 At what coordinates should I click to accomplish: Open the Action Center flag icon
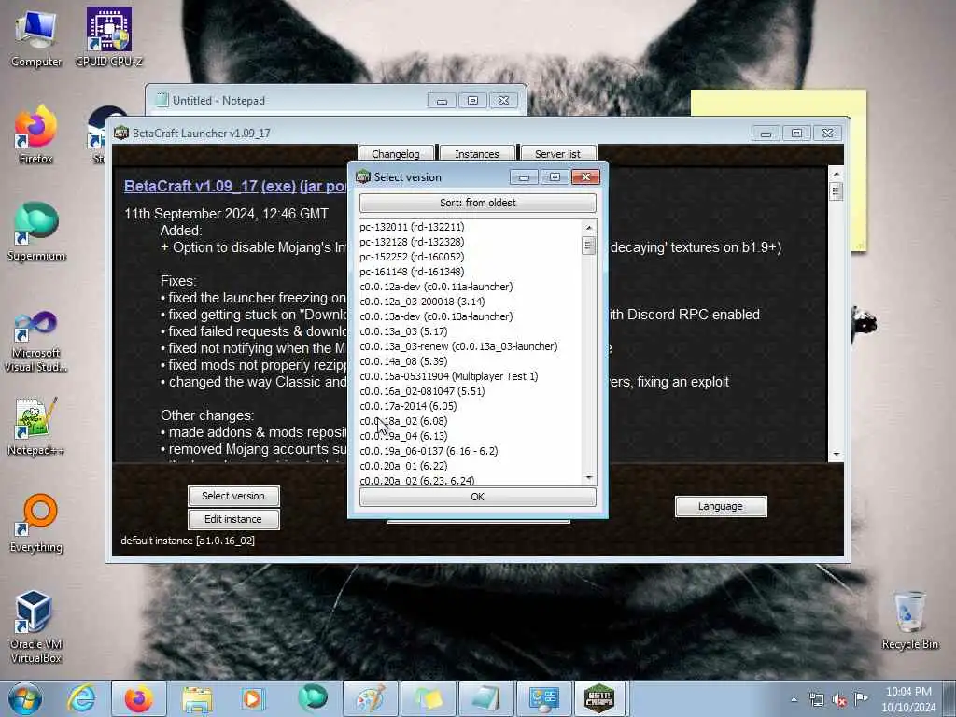861,698
